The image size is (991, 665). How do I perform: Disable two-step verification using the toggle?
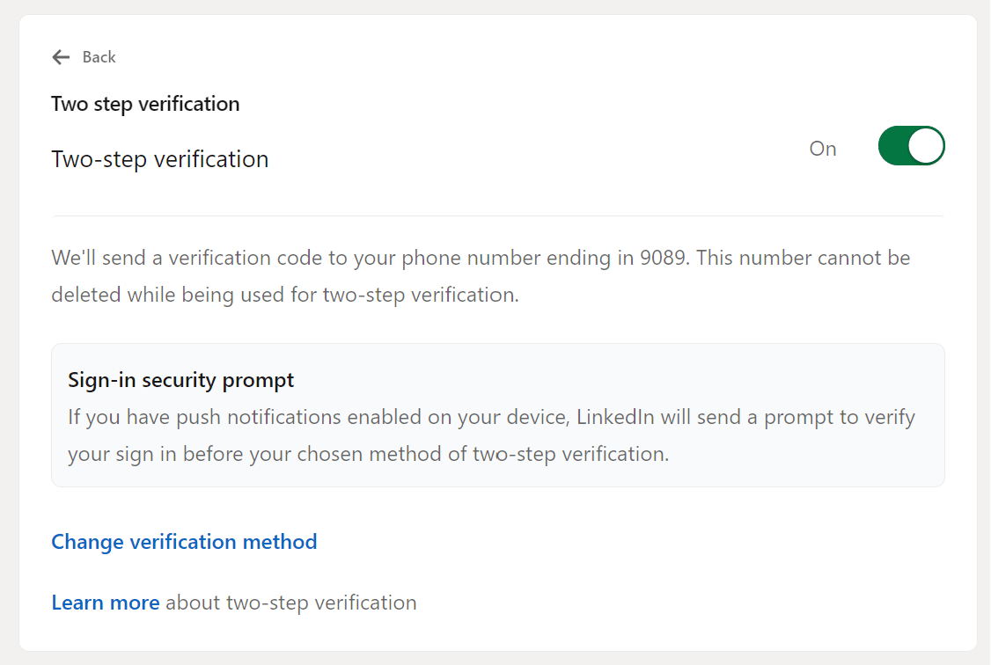pyautogui.click(x=911, y=145)
